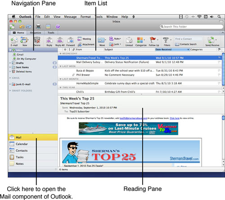Switch to the Tools ribbon tab
225x200 pixels.
click(x=51, y=32)
